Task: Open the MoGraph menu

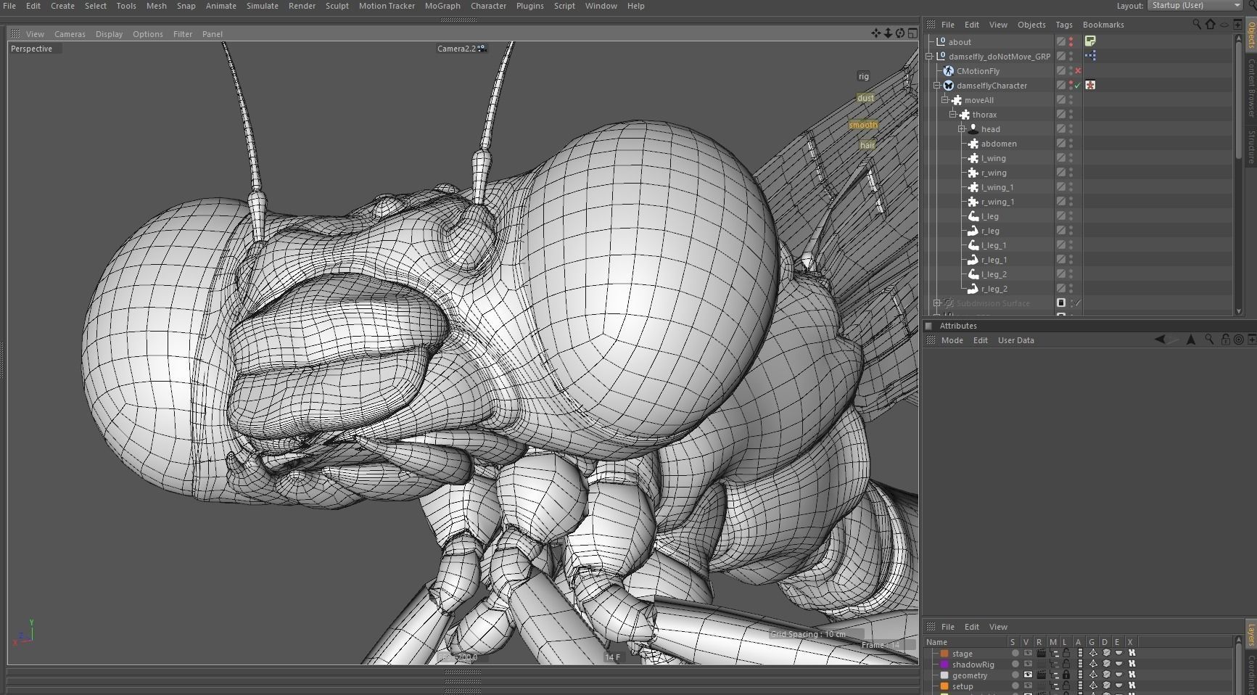Action: coord(442,6)
